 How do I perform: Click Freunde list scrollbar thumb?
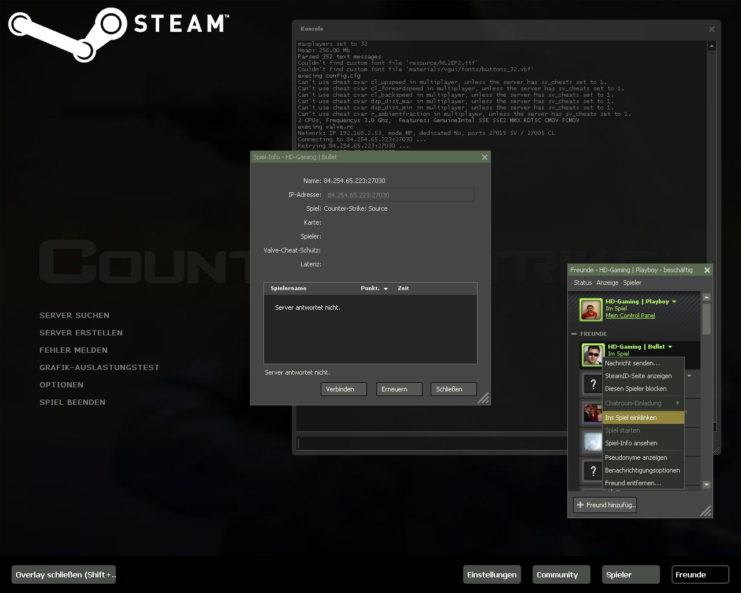pos(706,319)
